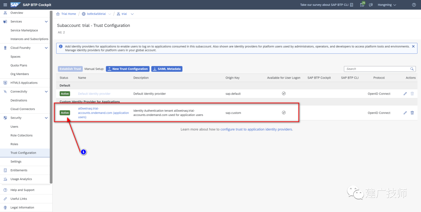This screenshot has height=212, width=421.
Task: Collapse the Services section
Action: coord(46,22)
